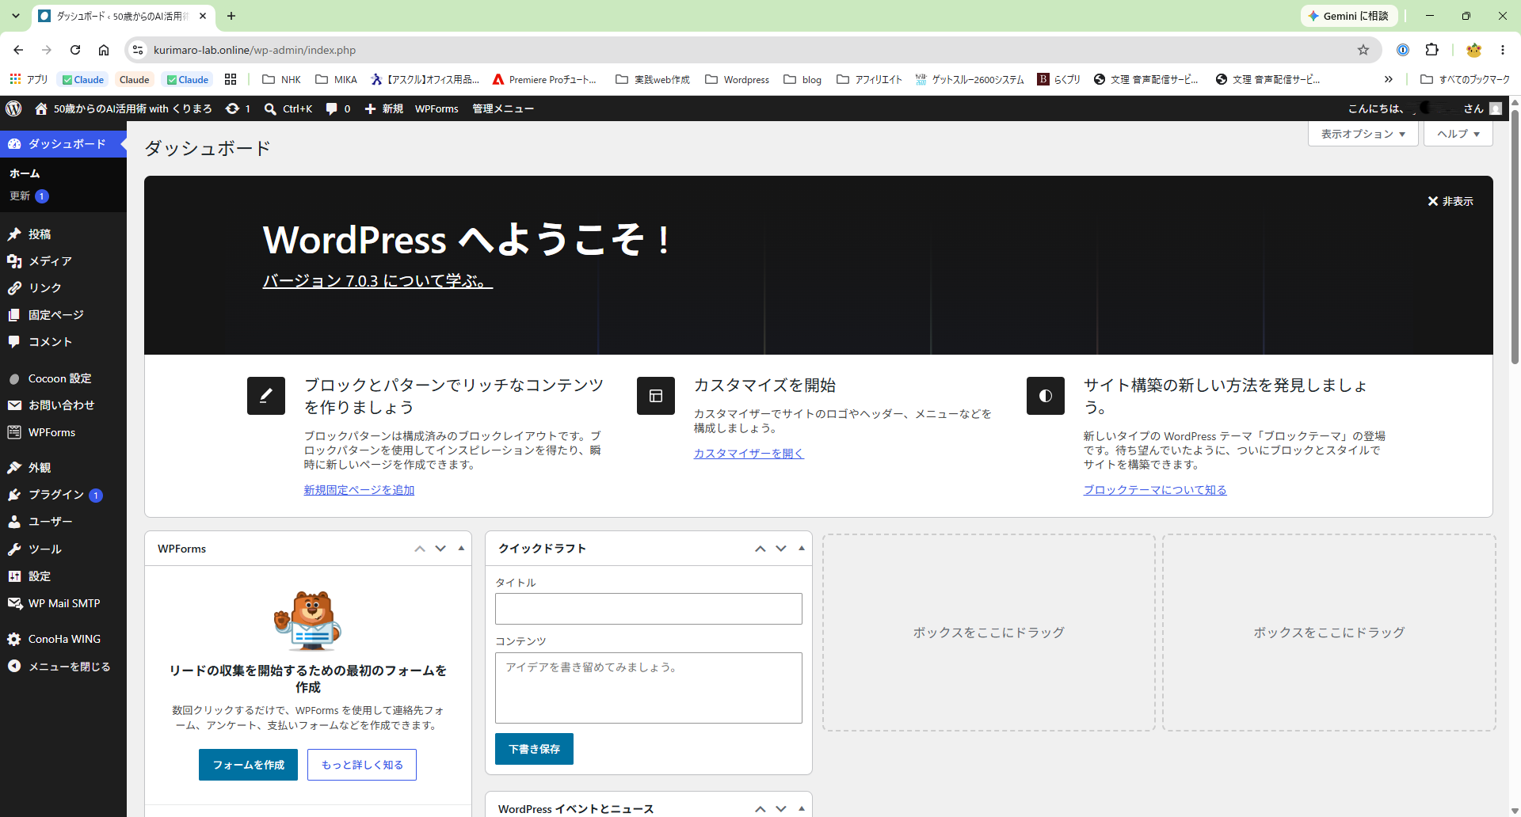This screenshot has height=817, width=1521.
Task: Follow ブロックテーマについて知る link
Action: [x=1155, y=490]
